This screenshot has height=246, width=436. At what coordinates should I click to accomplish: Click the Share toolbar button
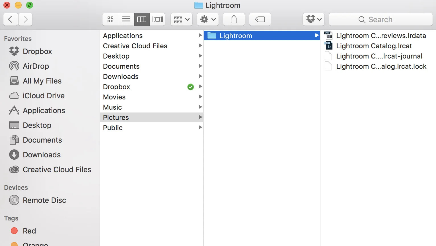pos(234,19)
